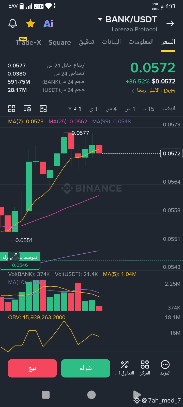This screenshot has width=183, height=407.
Task: Open the trading bots التداول icon
Action: click(x=125, y=368)
